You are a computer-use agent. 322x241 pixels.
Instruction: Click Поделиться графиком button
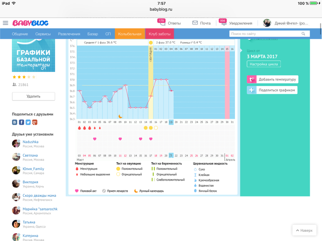[x=272, y=90]
